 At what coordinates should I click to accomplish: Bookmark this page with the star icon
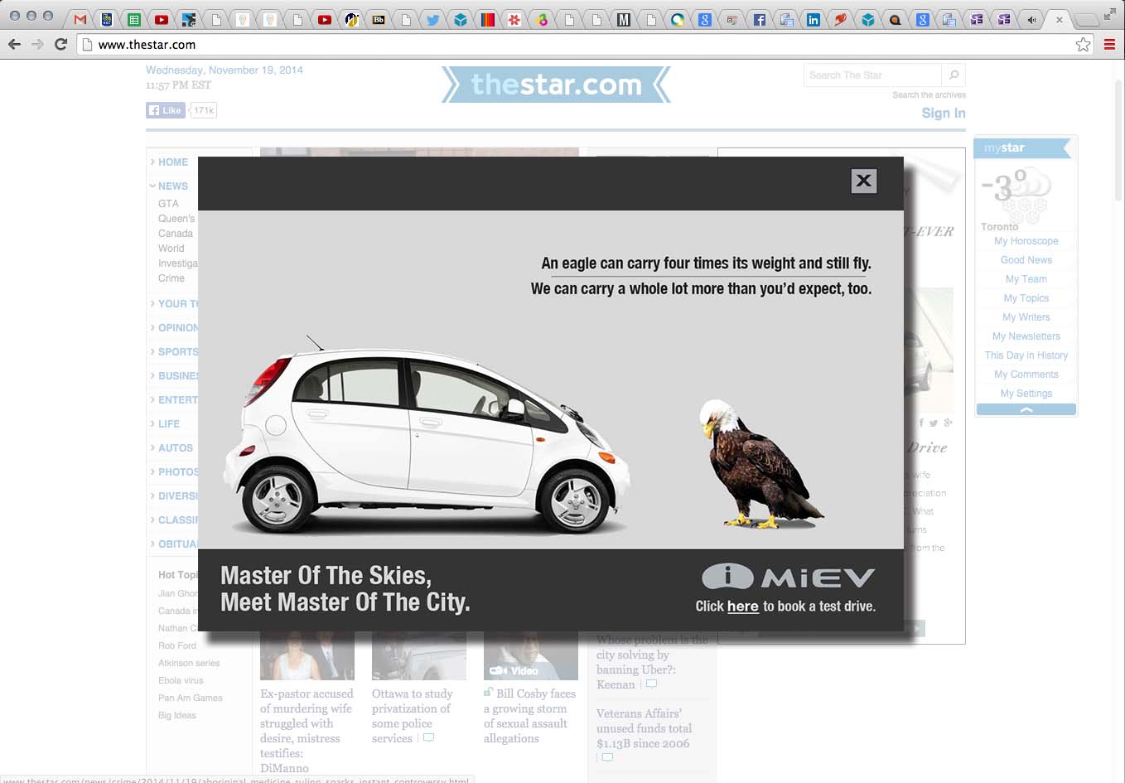tap(1083, 44)
